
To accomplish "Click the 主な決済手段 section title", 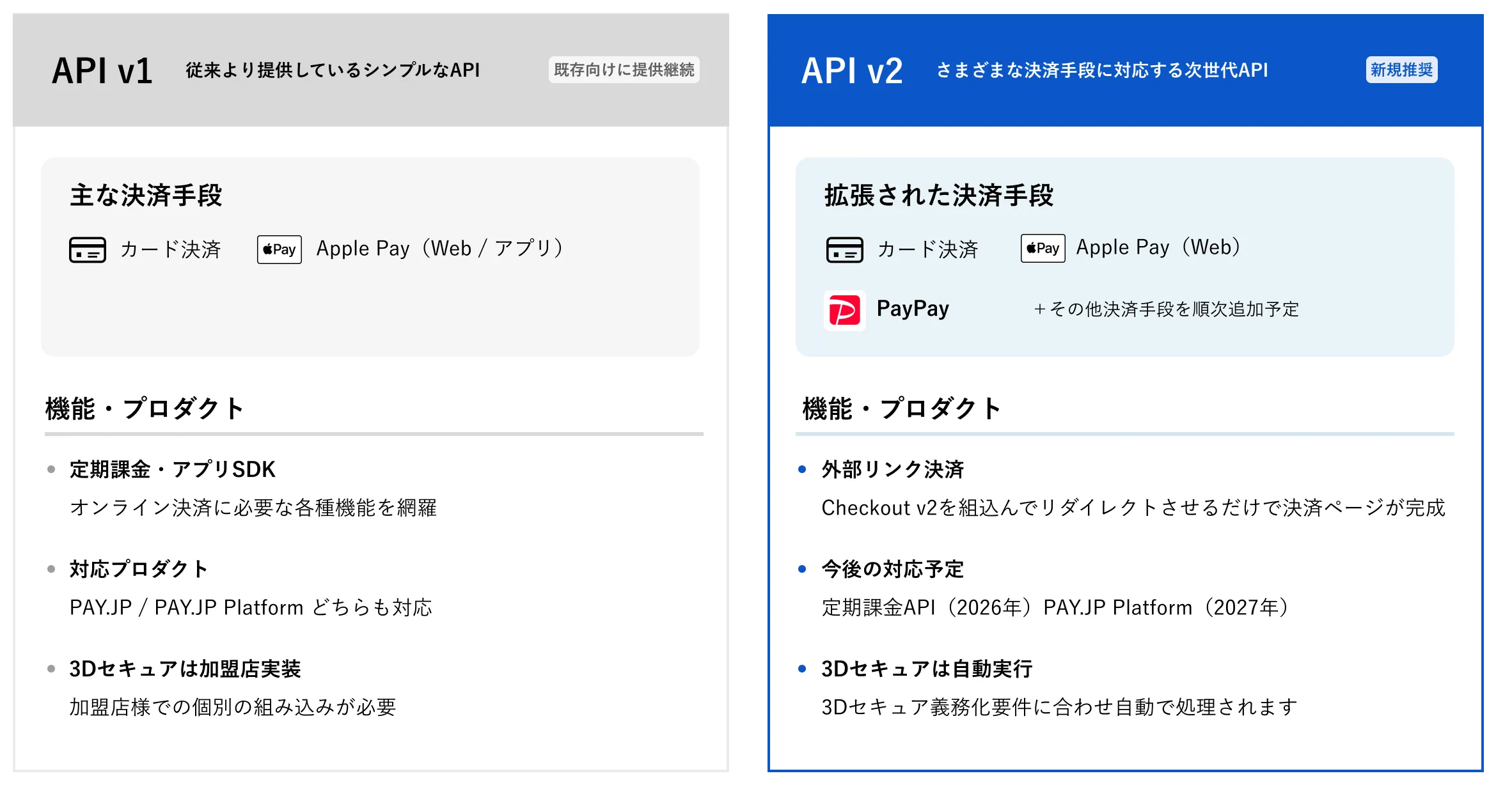I will [146, 196].
